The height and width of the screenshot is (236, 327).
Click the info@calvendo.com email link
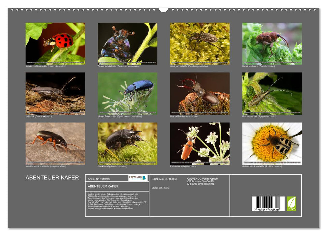coord(104,209)
